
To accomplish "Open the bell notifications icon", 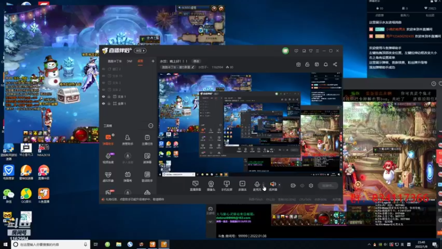I will point(325,65).
